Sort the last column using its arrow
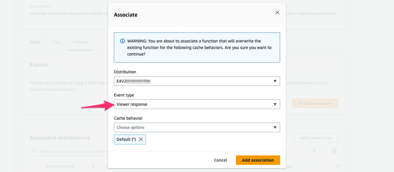The height and width of the screenshot is (172, 394). pos(338,167)
